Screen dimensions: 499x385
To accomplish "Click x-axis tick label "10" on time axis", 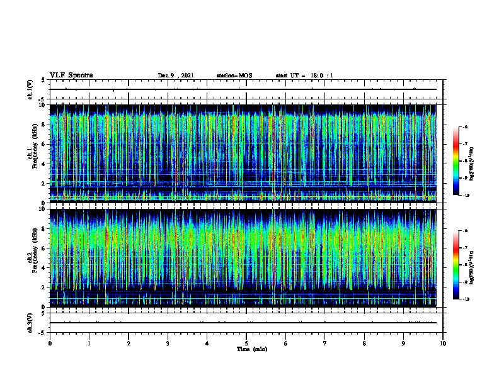I will 443,343.
